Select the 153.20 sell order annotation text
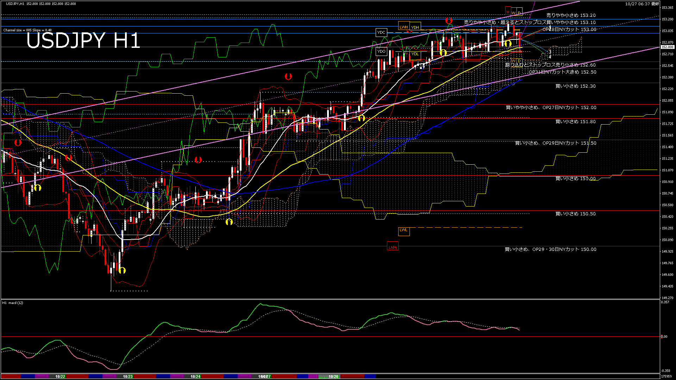Screen dimensions: 676x380 coord(571,15)
